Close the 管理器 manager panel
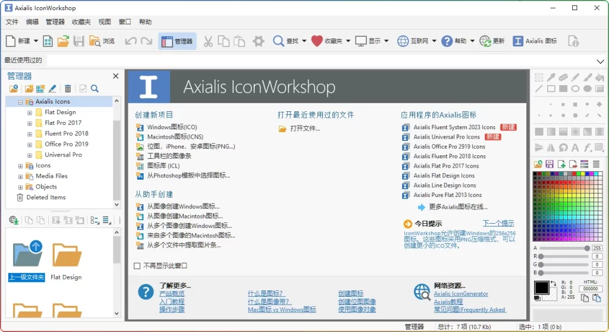 click(x=116, y=76)
